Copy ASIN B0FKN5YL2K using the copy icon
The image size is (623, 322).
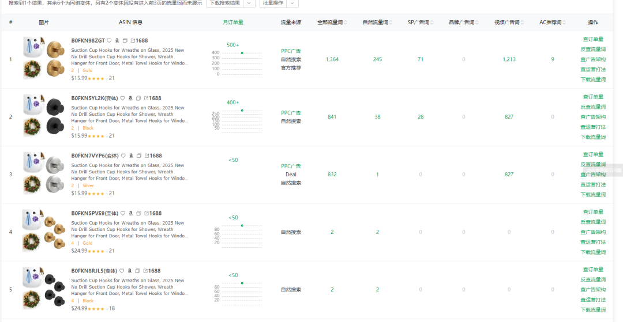[138, 98]
